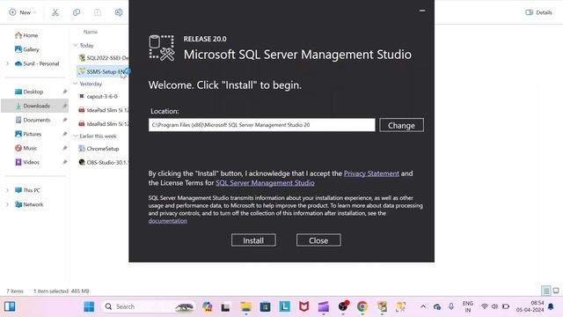Screen dimensions: 563x317
Task: Switch File Explorer to details list view
Action: (x=545, y=291)
